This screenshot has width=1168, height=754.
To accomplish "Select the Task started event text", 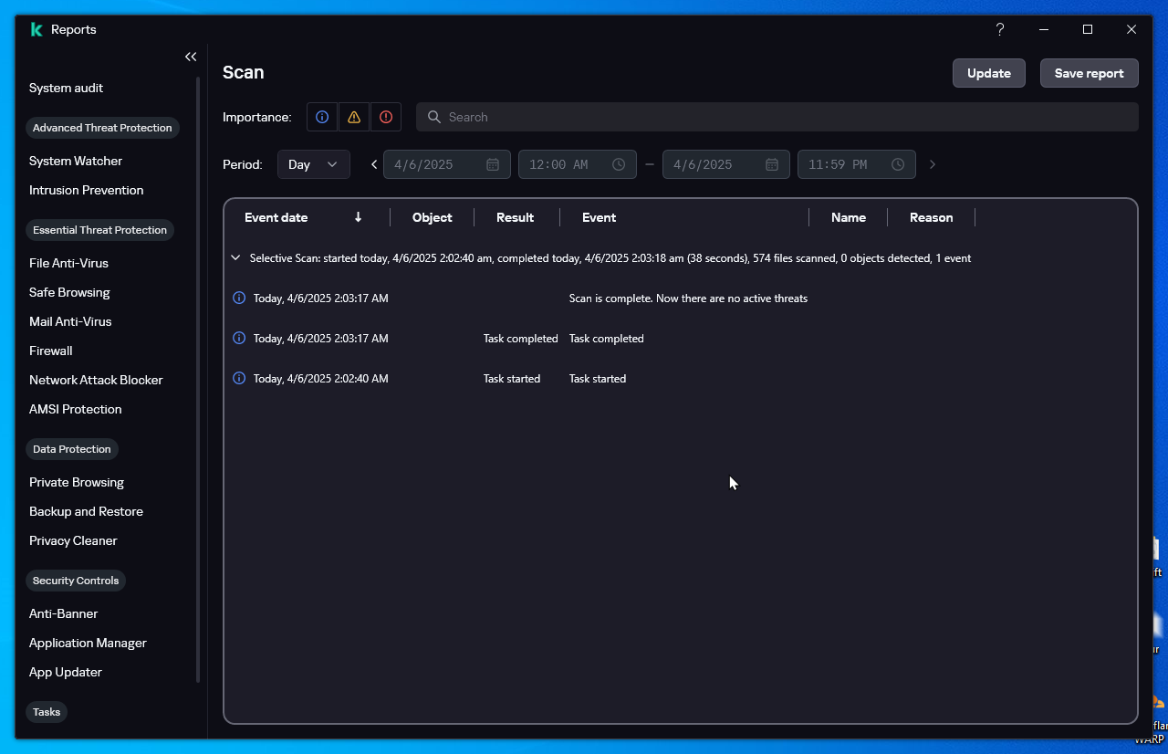I will click(x=598, y=379).
